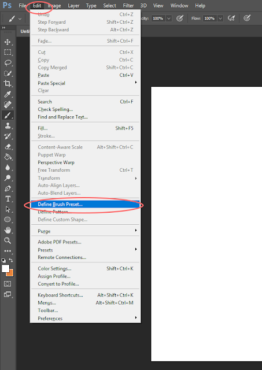Open Adobe PDF Presets
The image size is (262, 370).
86,242
